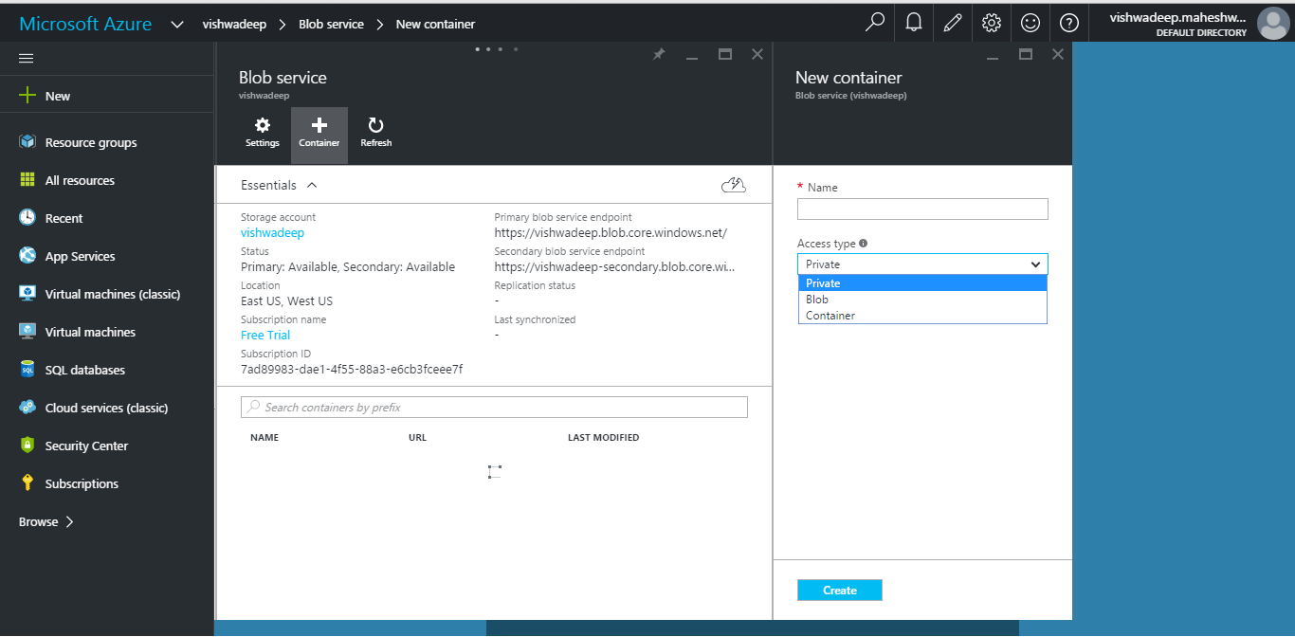Open the vishwadeep storage account link
The image size is (1295, 637).
pyautogui.click(x=273, y=232)
